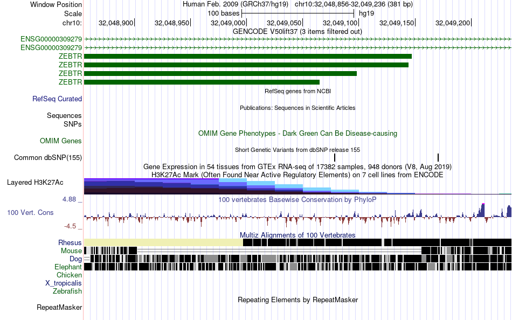Open RefSeq genes from NCBI title

297,91
